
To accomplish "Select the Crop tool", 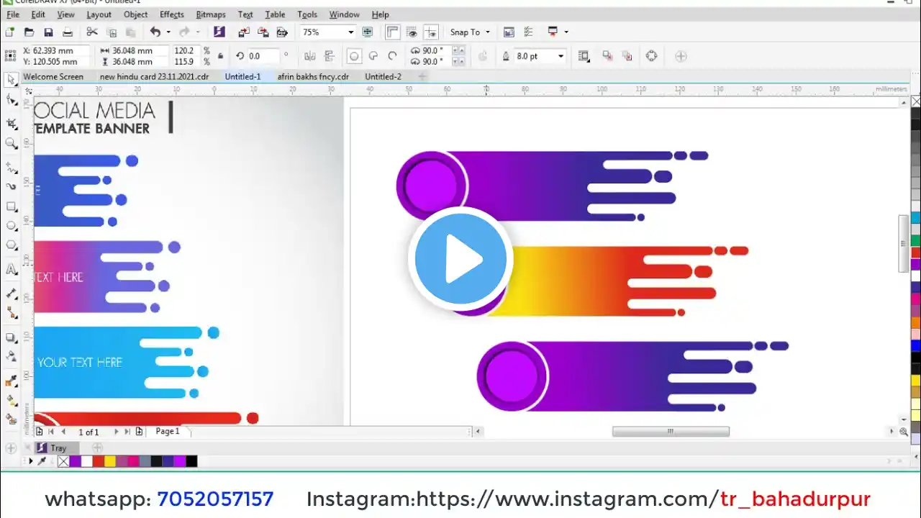I will [11, 124].
